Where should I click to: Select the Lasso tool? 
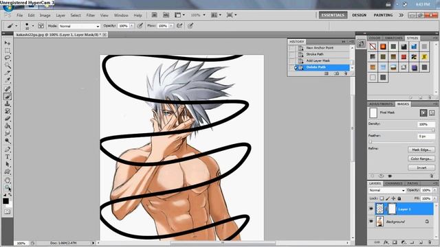(x=8, y=58)
